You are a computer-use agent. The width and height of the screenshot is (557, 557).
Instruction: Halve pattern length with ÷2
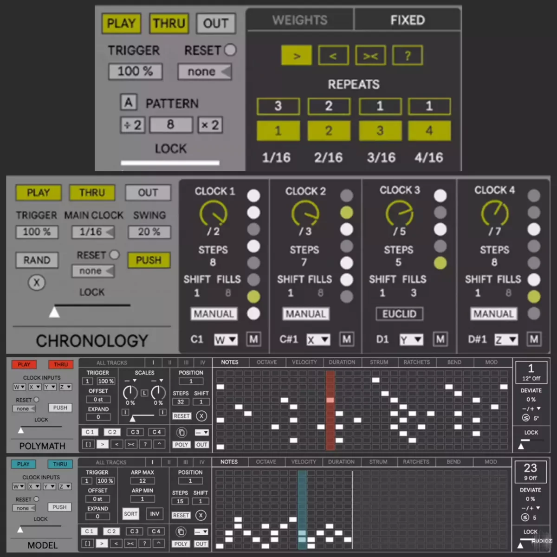132,125
